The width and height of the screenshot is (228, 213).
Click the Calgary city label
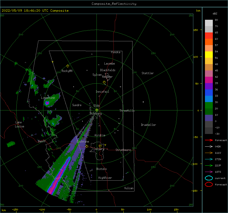(x=99, y=149)
